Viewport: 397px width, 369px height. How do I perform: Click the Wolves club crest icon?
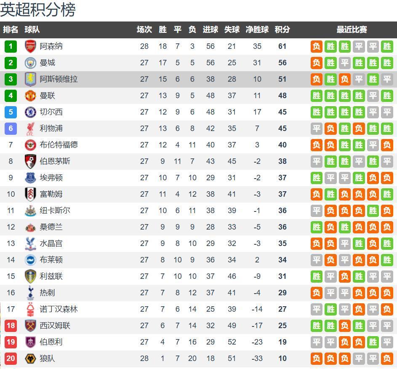31,358
